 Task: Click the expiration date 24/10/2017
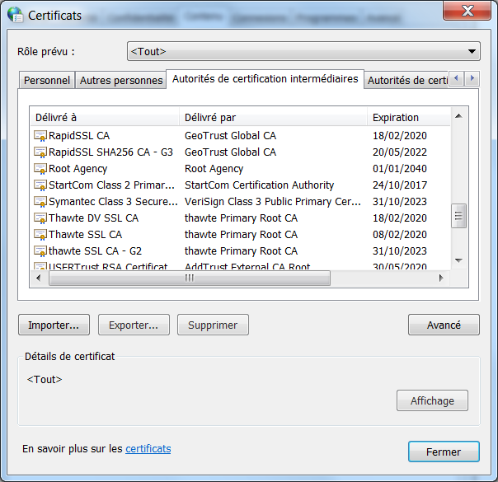[x=400, y=185]
